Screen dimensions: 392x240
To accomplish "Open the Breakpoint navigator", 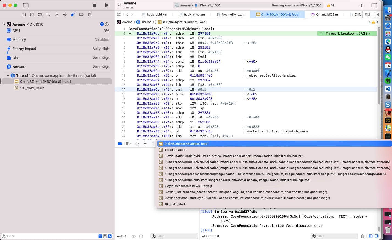I will click(81, 15).
